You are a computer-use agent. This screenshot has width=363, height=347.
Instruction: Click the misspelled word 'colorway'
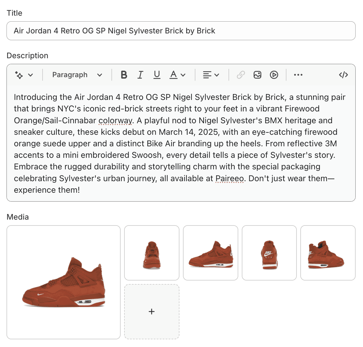tap(115, 121)
